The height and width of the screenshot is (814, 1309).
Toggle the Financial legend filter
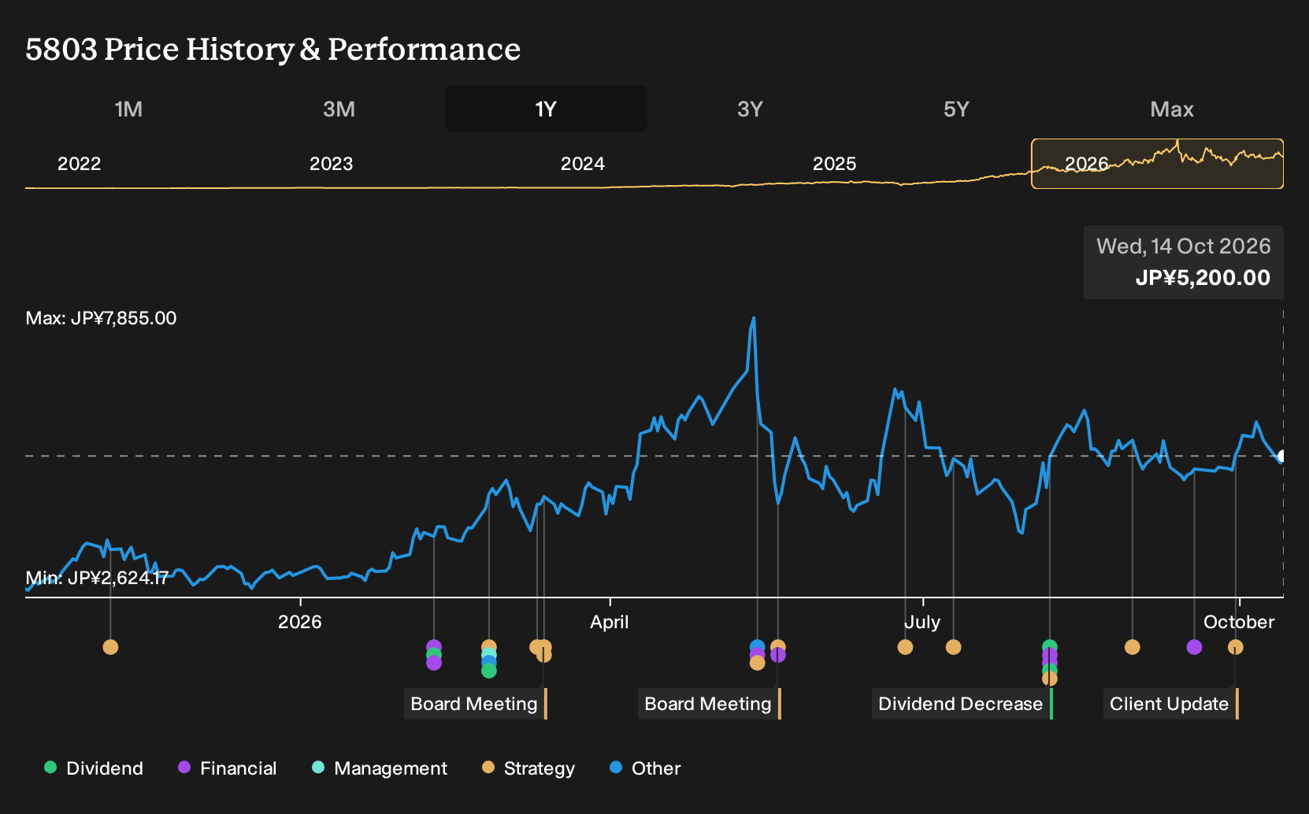click(x=228, y=768)
